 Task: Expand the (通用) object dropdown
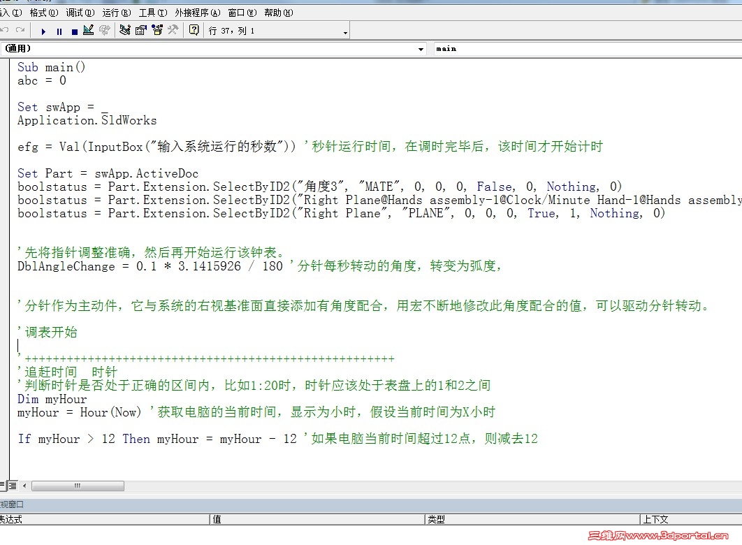[x=421, y=49]
